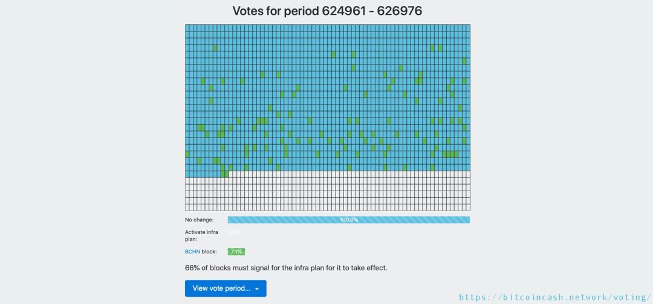Click the caret arrow on View vote period
The height and width of the screenshot is (304, 653).
(x=257, y=289)
